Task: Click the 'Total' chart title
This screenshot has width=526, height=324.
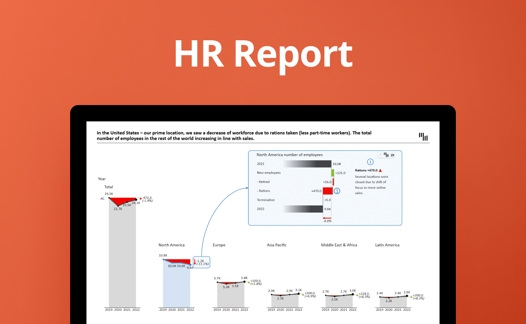Action: (x=108, y=187)
